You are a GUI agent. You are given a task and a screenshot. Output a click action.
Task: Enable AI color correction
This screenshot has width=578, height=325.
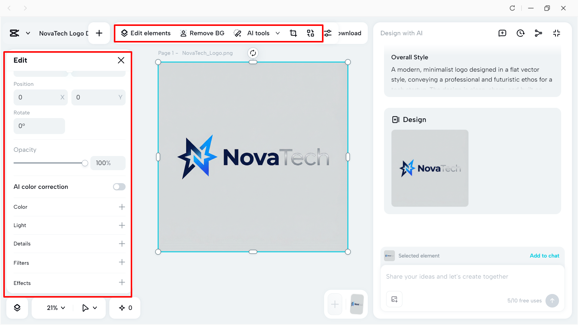click(x=119, y=187)
